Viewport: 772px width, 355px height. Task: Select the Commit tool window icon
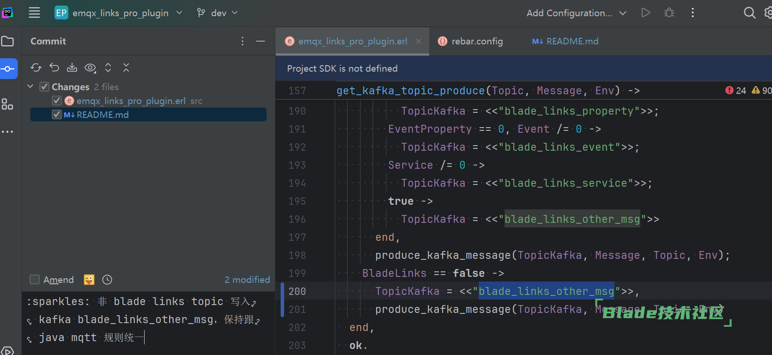tap(7, 69)
